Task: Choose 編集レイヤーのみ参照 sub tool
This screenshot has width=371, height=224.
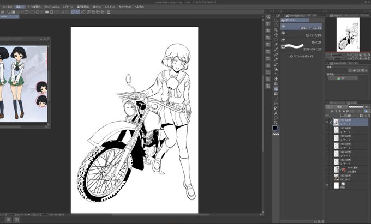Action: pyautogui.click(x=301, y=27)
